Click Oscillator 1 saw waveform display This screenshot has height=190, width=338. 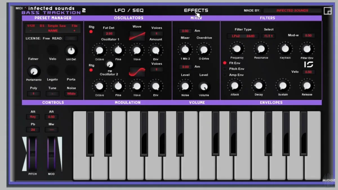(x=137, y=36)
